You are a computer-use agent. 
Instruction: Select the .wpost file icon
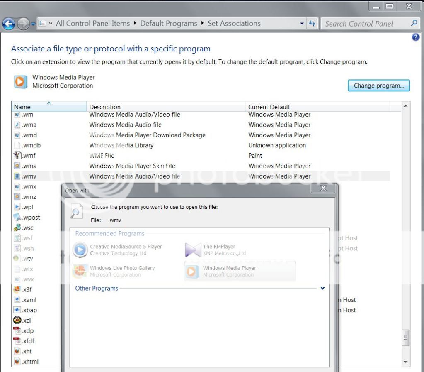17,217
